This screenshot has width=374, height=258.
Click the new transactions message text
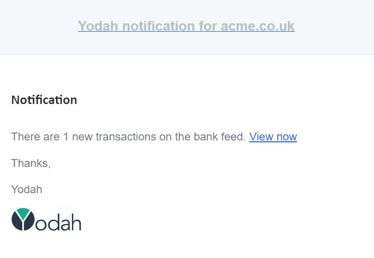(x=128, y=137)
